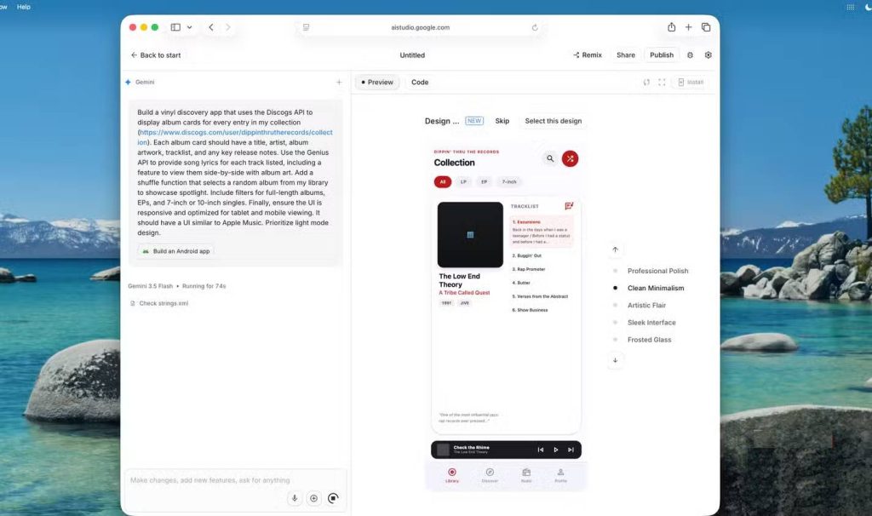Click the refresh preview icon

[646, 83]
